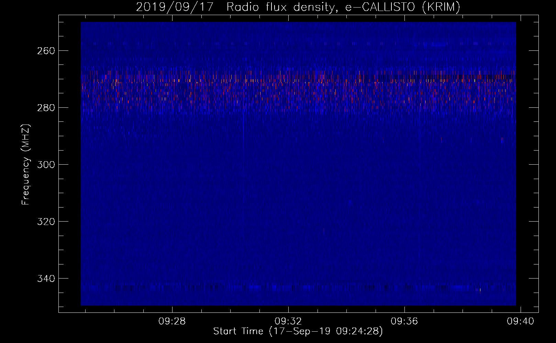Click the 300 frequency tick label
556x343 pixels.
(46, 165)
